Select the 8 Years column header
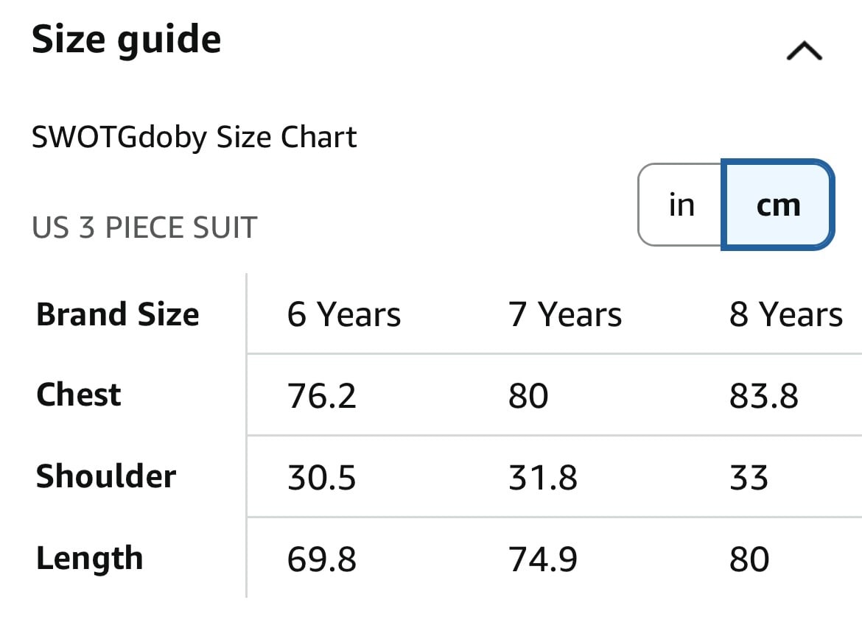Image resolution: width=862 pixels, height=625 pixels. (785, 314)
